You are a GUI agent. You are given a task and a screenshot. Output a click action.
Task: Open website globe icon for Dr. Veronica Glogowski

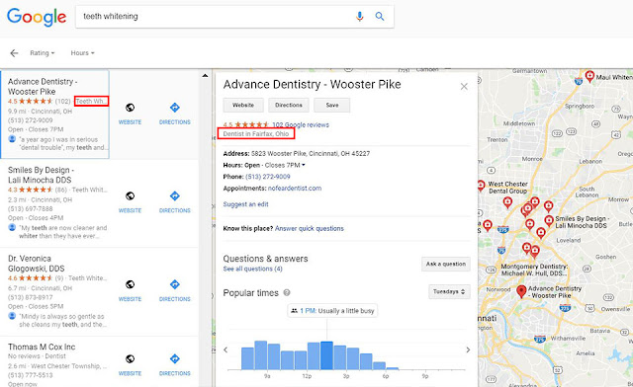click(x=130, y=284)
